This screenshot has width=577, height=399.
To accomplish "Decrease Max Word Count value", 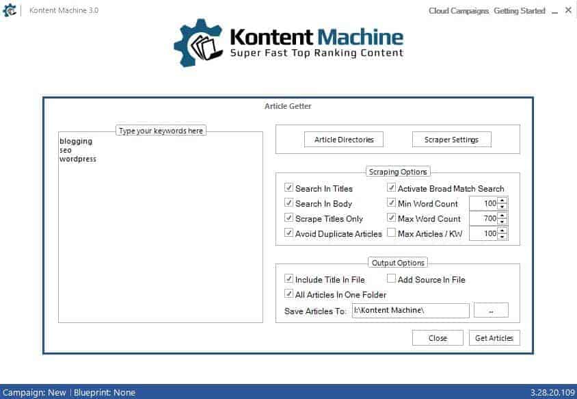I will pos(502,222).
